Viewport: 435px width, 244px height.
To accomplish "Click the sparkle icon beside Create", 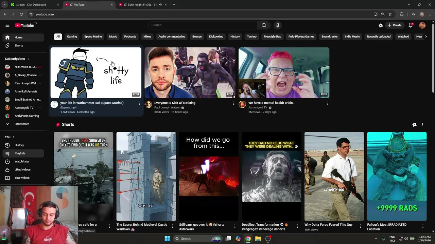I will [381, 25].
